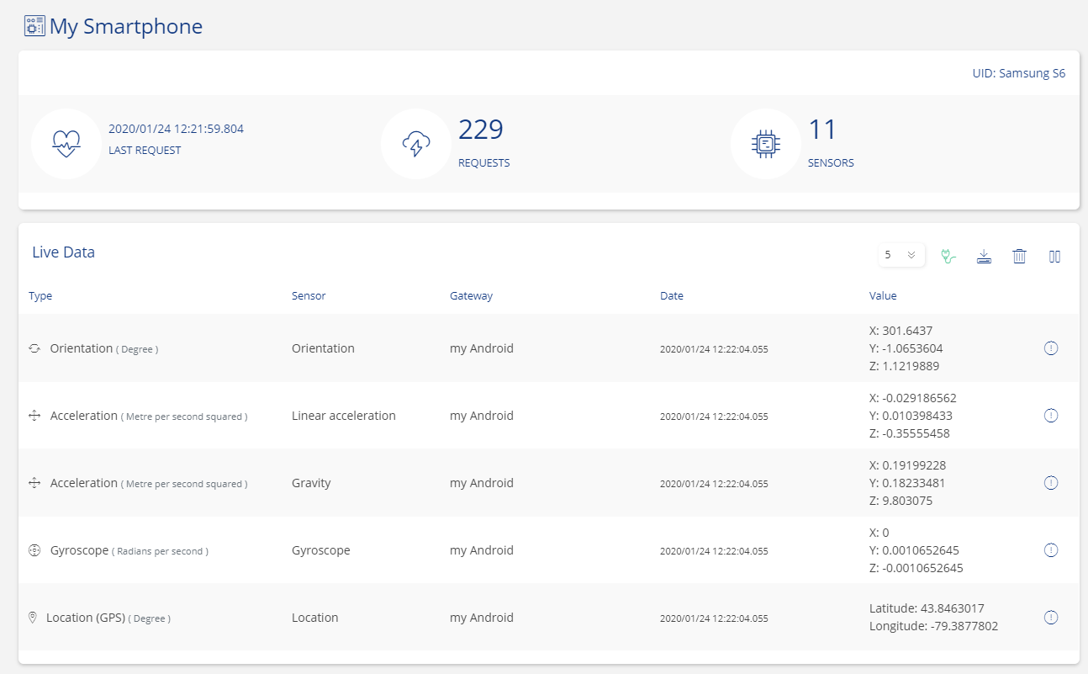Screen dimensions: 1088x674
Task: Click the LAST REQUEST label
Action: [145, 151]
